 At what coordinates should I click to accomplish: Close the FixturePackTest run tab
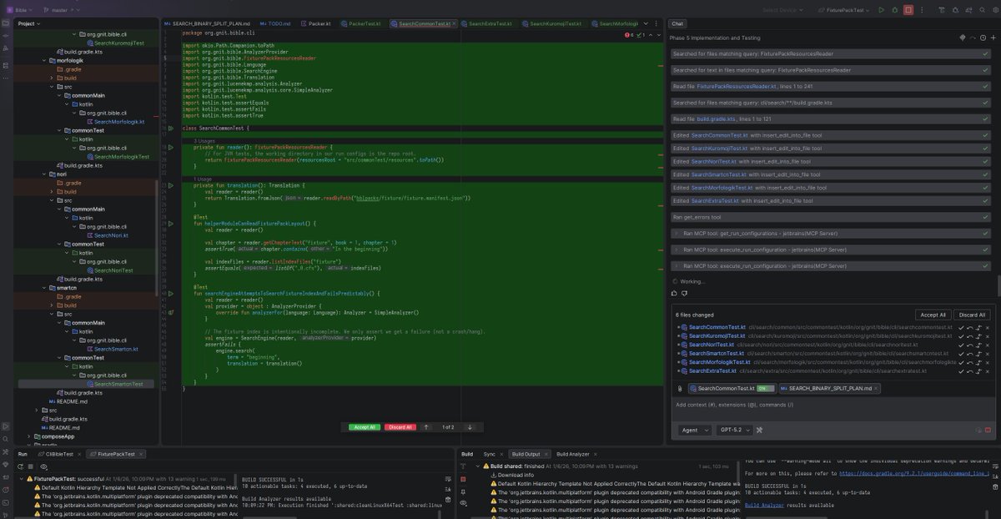(141, 454)
